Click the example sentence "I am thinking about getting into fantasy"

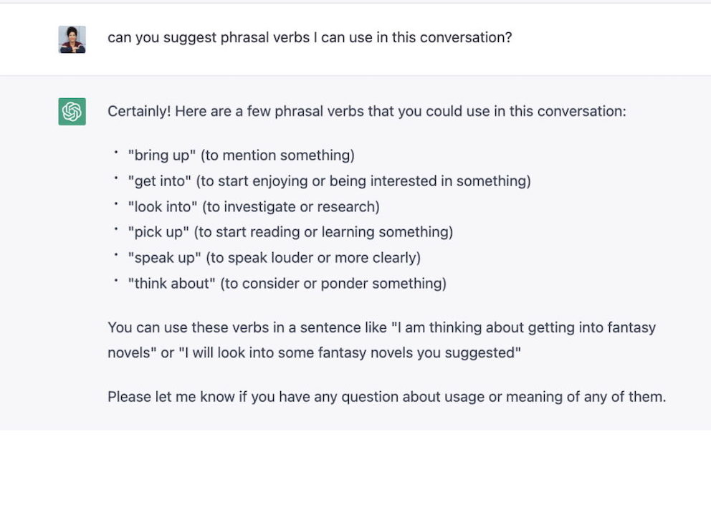[526, 328]
